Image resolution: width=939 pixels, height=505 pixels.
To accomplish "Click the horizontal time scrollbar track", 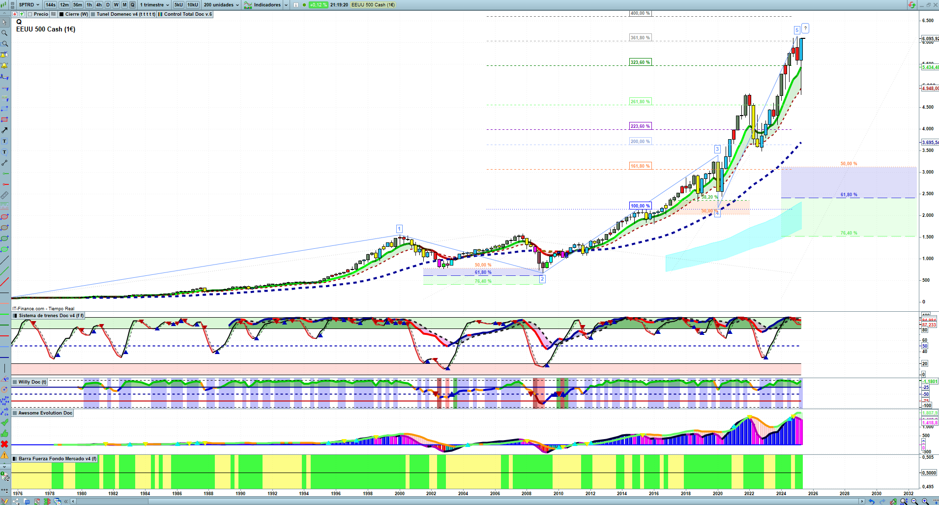I will pyautogui.click(x=467, y=502).
